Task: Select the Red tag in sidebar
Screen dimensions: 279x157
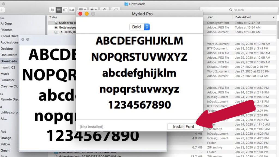Action: pos(3,132)
